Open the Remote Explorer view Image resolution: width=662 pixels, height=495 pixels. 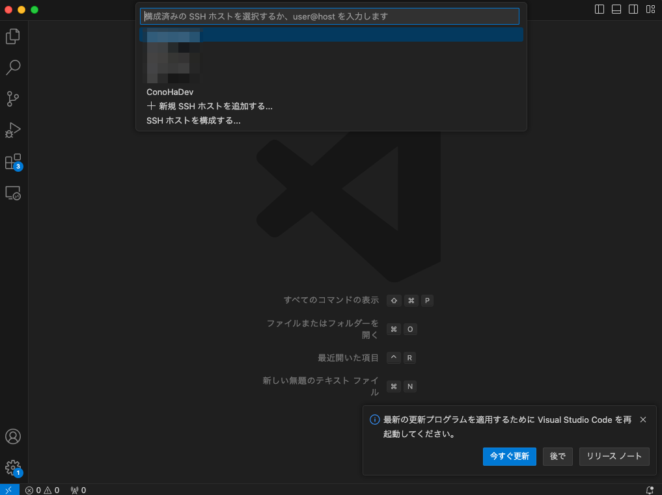pos(13,193)
